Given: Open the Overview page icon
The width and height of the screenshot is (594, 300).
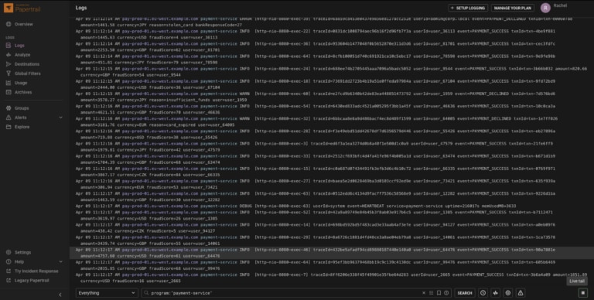Looking at the screenshot, I should click(x=9, y=24).
